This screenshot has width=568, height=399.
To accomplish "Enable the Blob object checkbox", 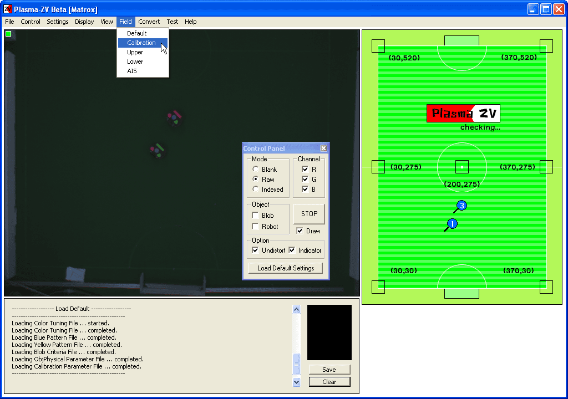I will (255, 216).
